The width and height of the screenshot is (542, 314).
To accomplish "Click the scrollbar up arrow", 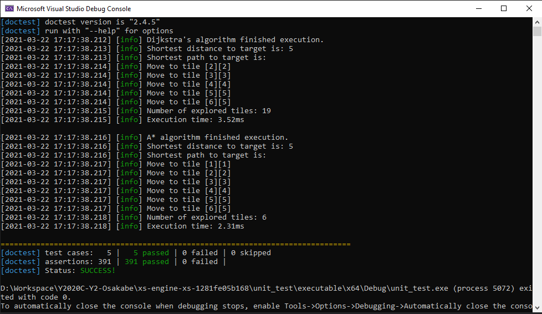I will 537,22.
